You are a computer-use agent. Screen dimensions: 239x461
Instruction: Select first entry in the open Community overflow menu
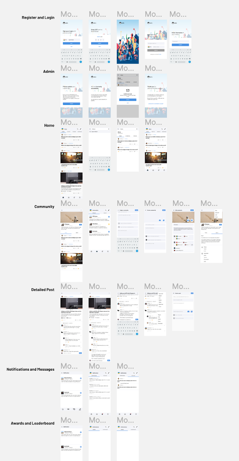[x=216, y=211]
